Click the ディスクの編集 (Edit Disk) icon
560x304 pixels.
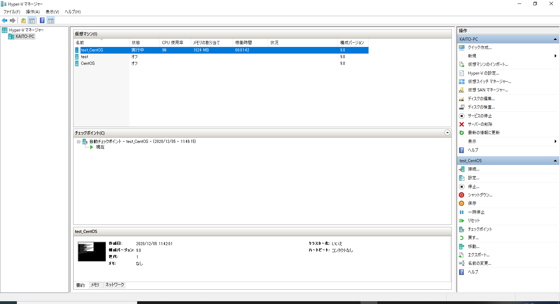(x=462, y=99)
